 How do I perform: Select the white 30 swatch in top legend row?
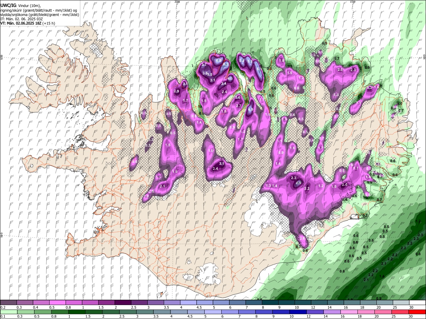tap(418, 302)
